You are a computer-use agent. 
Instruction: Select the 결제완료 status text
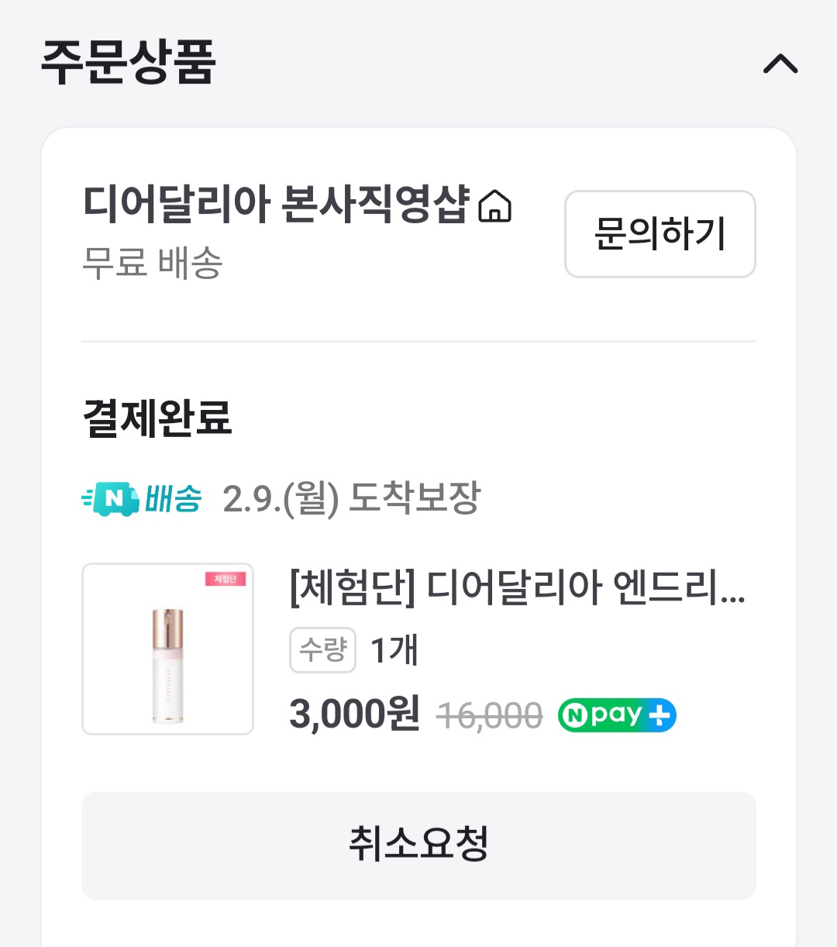(x=157, y=418)
